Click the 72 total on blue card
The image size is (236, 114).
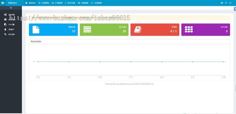coord(74,31)
